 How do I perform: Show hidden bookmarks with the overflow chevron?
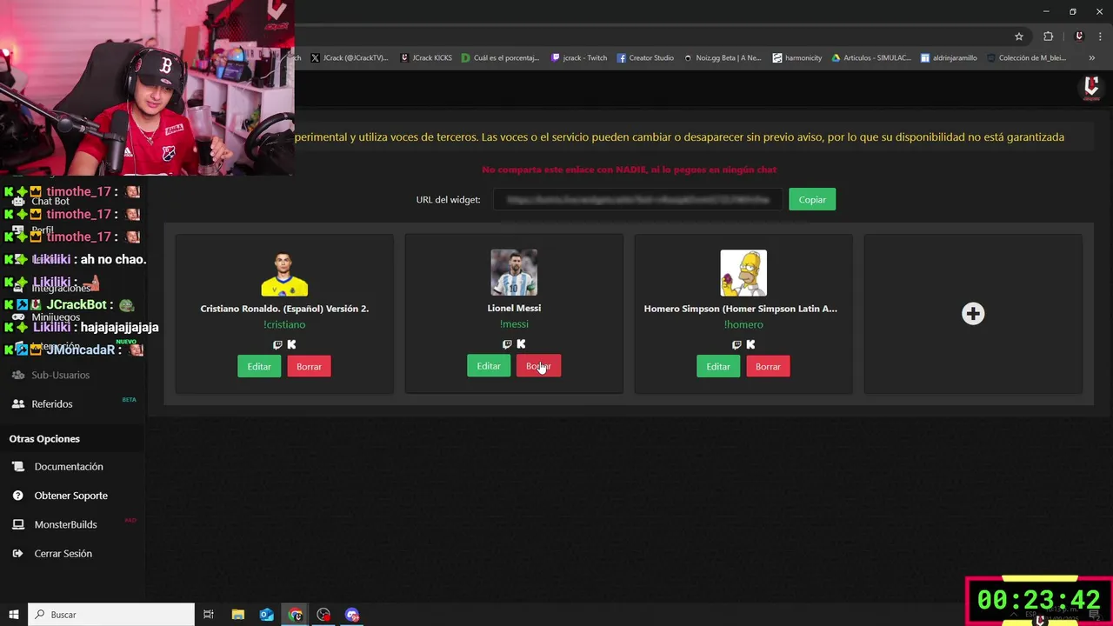tap(1091, 58)
